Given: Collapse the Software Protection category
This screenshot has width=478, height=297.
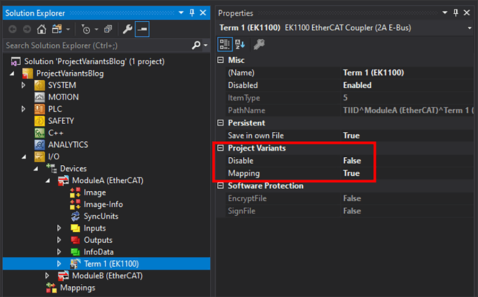Looking at the screenshot, I should 220,186.
